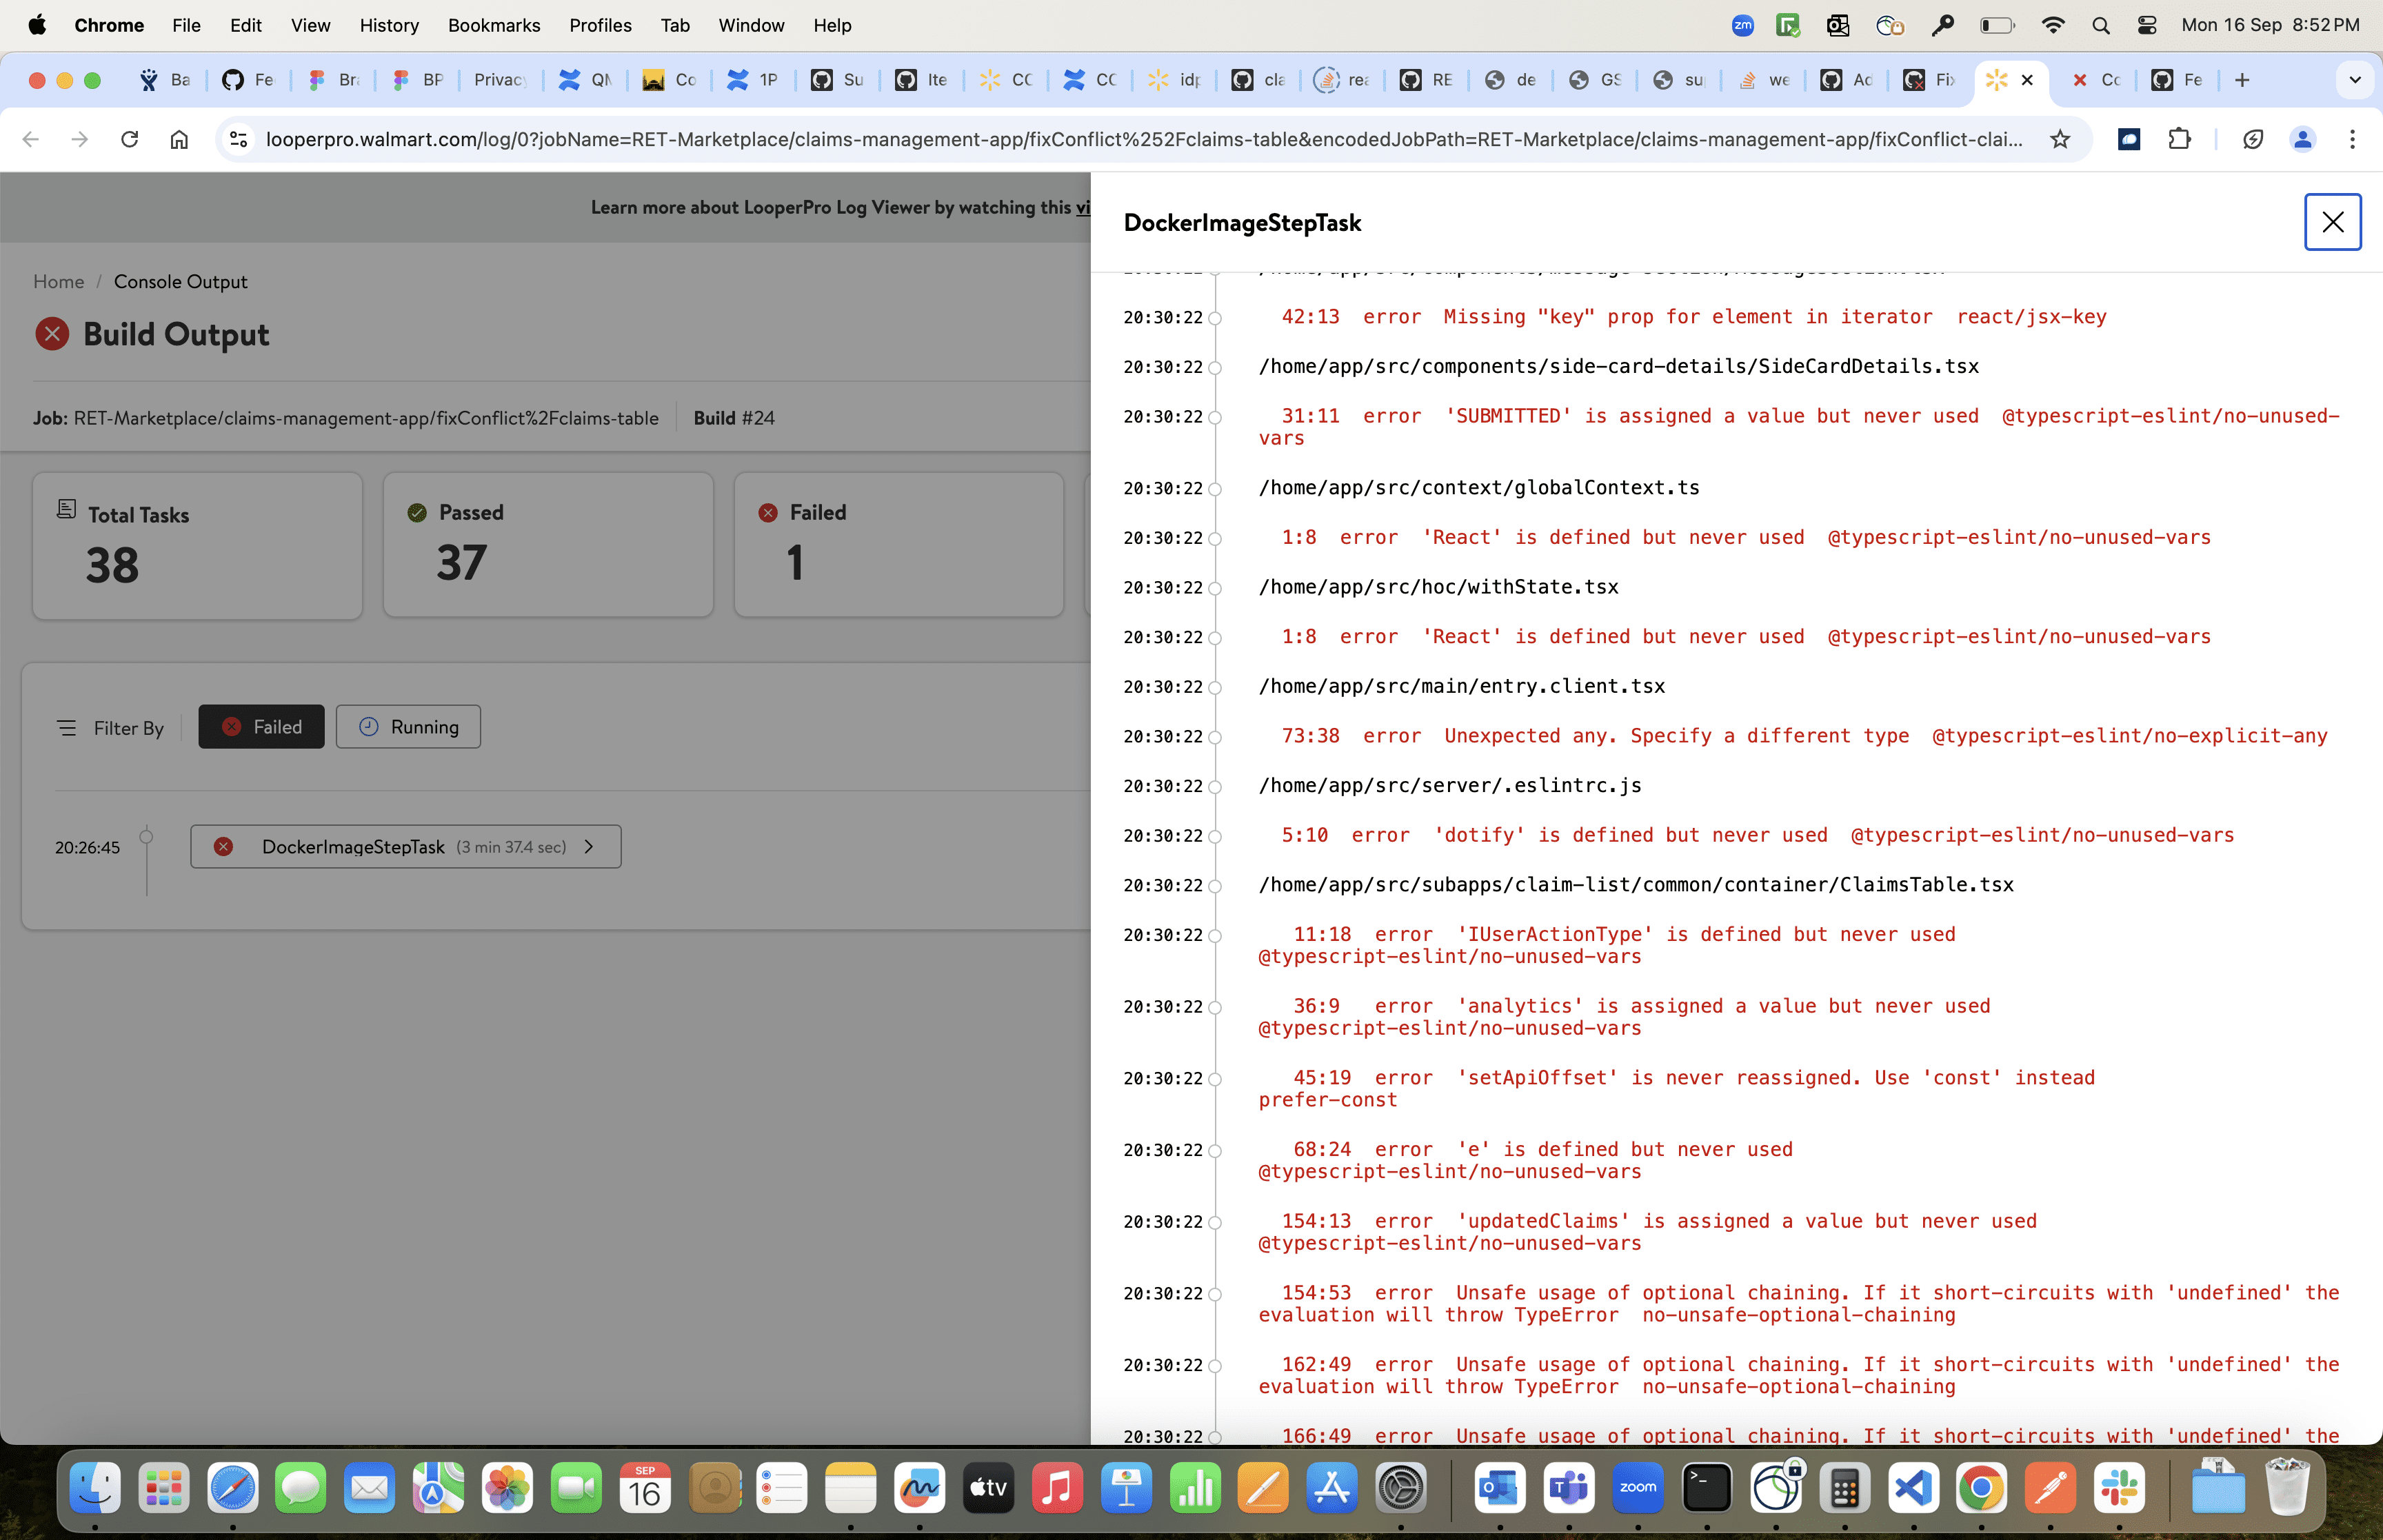Click the DockerImageStepTask failed task row
The image size is (2383, 1540).
point(406,847)
